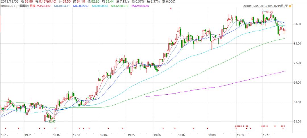Click the volume 7.19万 value
Image resolution: width=307 pixels, height=138 pixels.
125,2
